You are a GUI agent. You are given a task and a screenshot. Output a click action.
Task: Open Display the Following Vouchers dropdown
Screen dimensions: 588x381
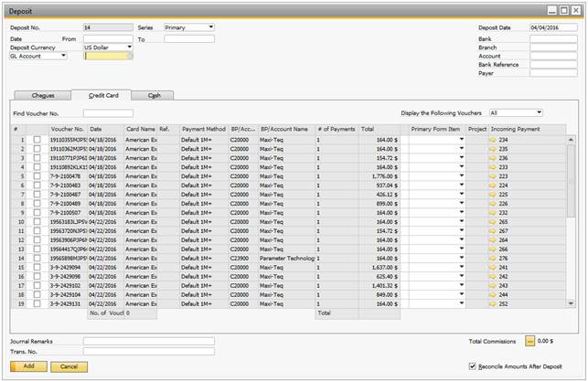tap(539, 112)
